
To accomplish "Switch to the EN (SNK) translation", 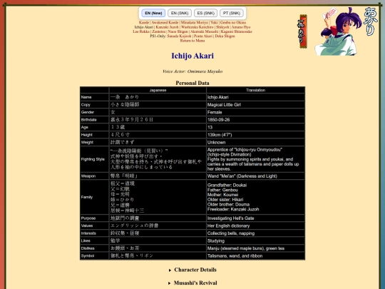I will pyautogui.click(x=180, y=13).
